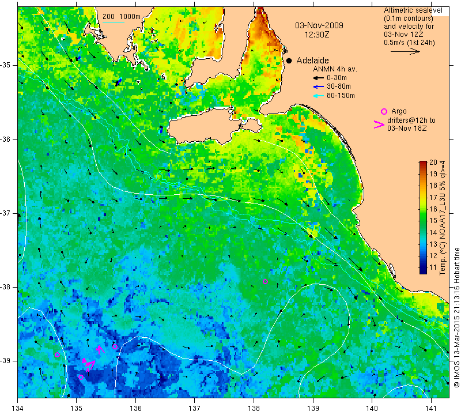Click the 'ANMN 4h av.' legend heading
Screen dimensions: 461x415
point(335,69)
